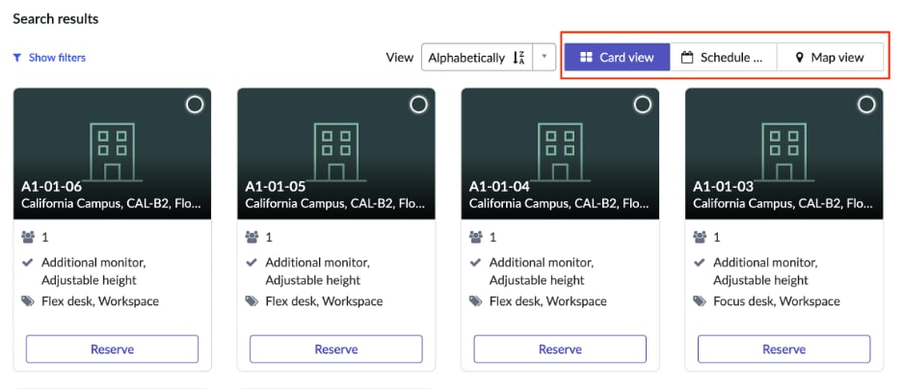Click the sort order Z-A icon

click(x=518, y=58)
